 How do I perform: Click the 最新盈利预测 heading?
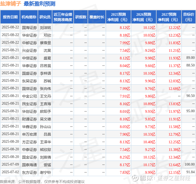[39, 4]
